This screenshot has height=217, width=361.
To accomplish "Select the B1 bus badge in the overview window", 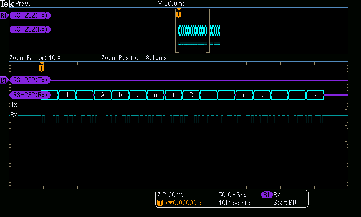I will click(4, 15).
